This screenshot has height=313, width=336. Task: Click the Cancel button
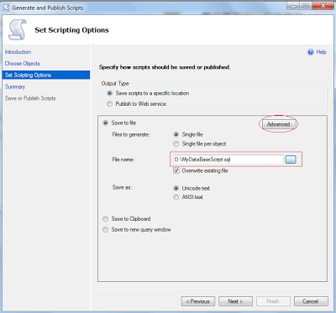(311, 301)
